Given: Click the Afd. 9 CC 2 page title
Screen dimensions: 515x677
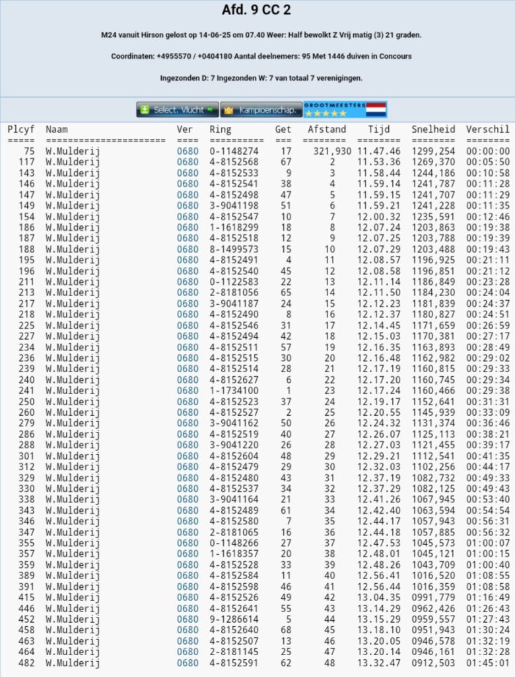Looking at the screenshot, I should (x=257, y=10).
